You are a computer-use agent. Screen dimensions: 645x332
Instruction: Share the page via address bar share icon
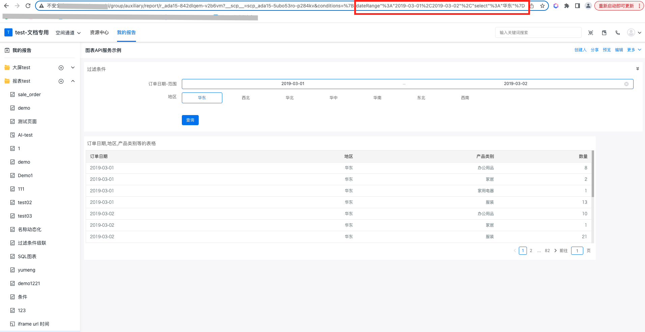click(x=532, y=6)
